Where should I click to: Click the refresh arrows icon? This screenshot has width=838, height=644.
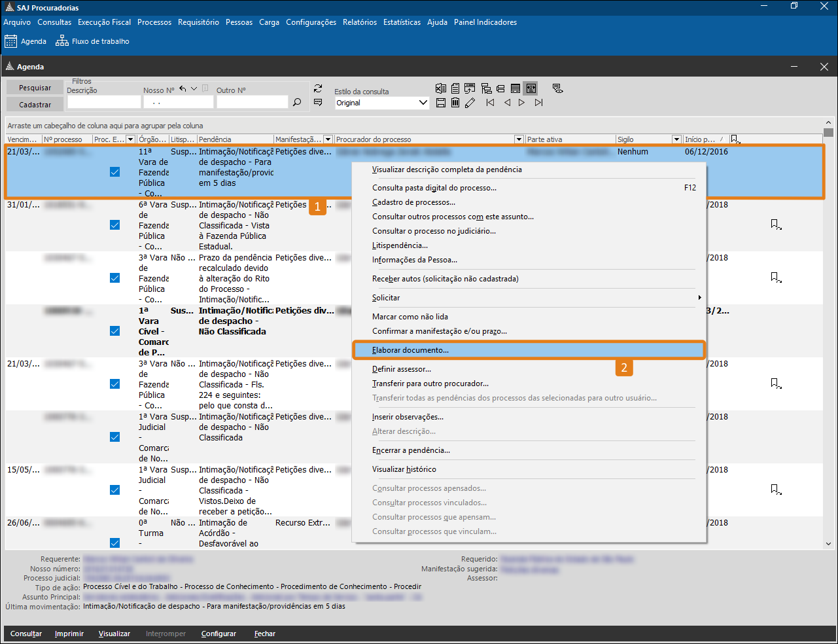(x=318, y=88)
